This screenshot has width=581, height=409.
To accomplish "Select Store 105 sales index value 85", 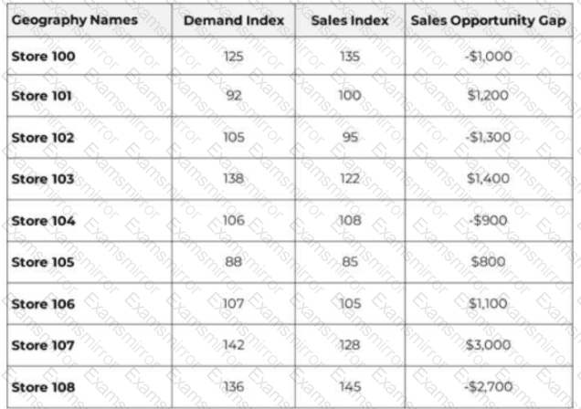I will [x=350, y=262].
